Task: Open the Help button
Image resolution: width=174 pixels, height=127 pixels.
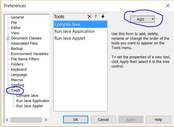Action: [x=159, y=119]
